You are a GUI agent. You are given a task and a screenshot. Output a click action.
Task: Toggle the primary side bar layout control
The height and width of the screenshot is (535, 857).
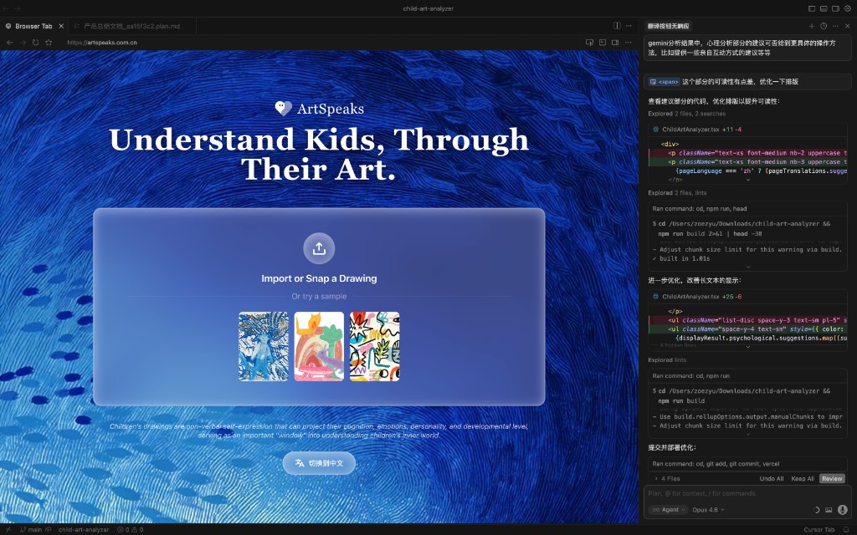tap(812, 8)
